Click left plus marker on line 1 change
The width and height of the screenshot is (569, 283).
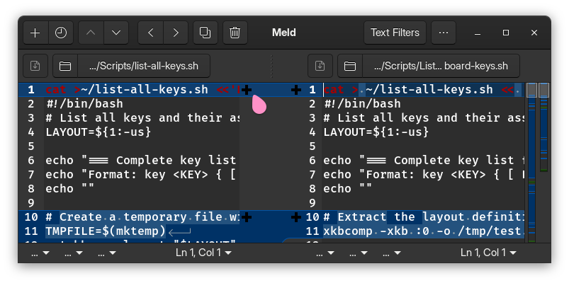(246, 90)
